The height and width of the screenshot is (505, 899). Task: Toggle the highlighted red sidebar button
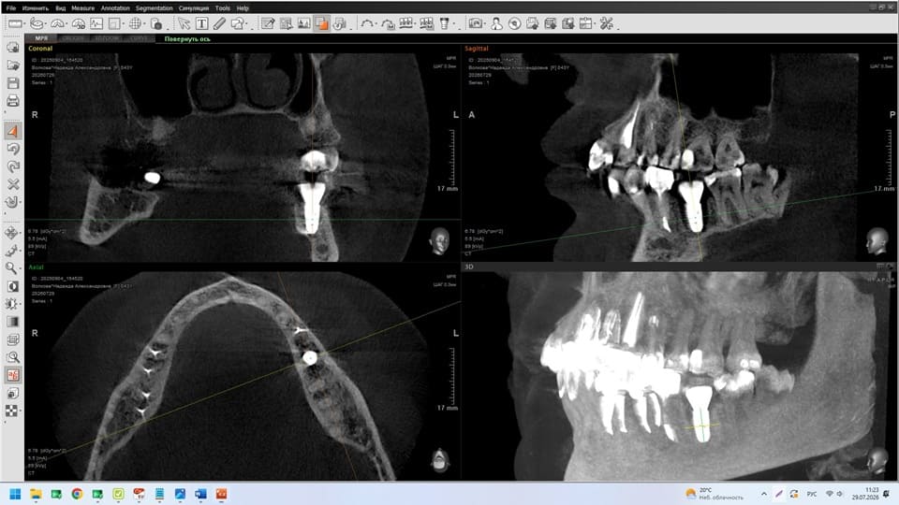pyautogui.click(x=12, y=375)
